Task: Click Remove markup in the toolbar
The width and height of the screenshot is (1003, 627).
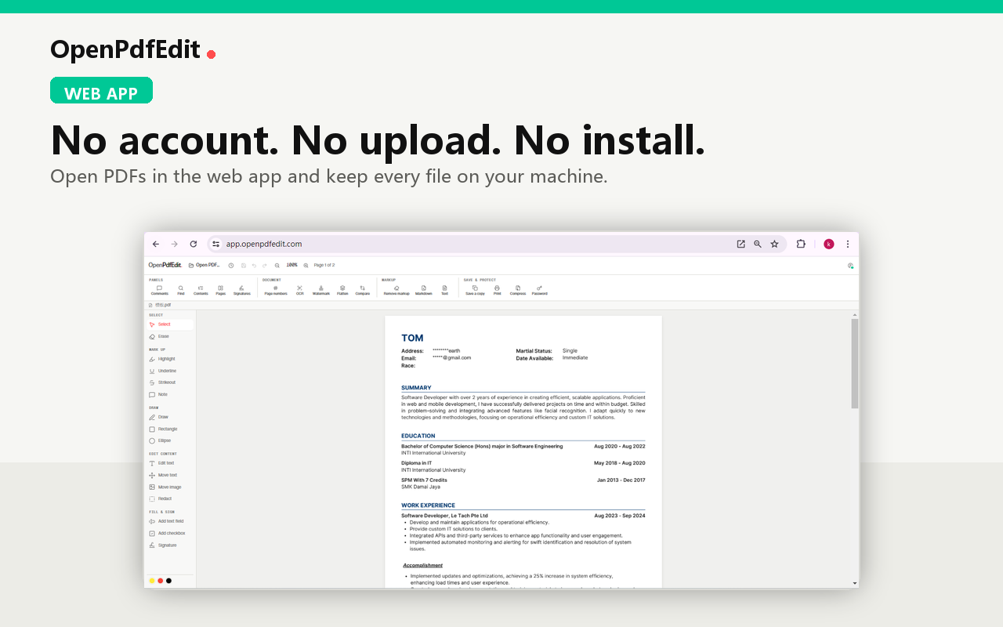Action: click(396, 290)
